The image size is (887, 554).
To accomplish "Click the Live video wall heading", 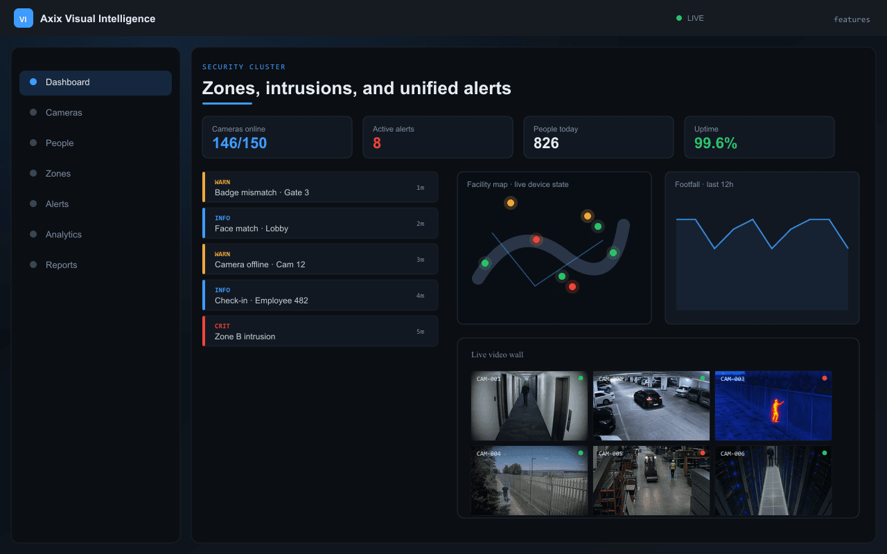I will (498, 355).
